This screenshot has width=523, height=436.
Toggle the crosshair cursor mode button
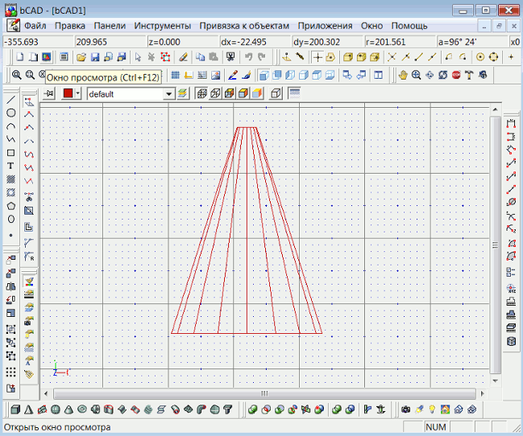pyautogui.click(x=318, y=57)
